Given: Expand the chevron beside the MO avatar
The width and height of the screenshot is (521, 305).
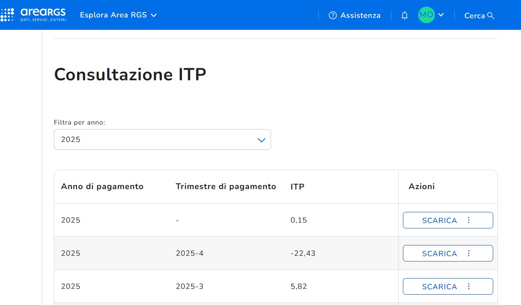Looking at the screenshot, I should [x=441, y=15].
